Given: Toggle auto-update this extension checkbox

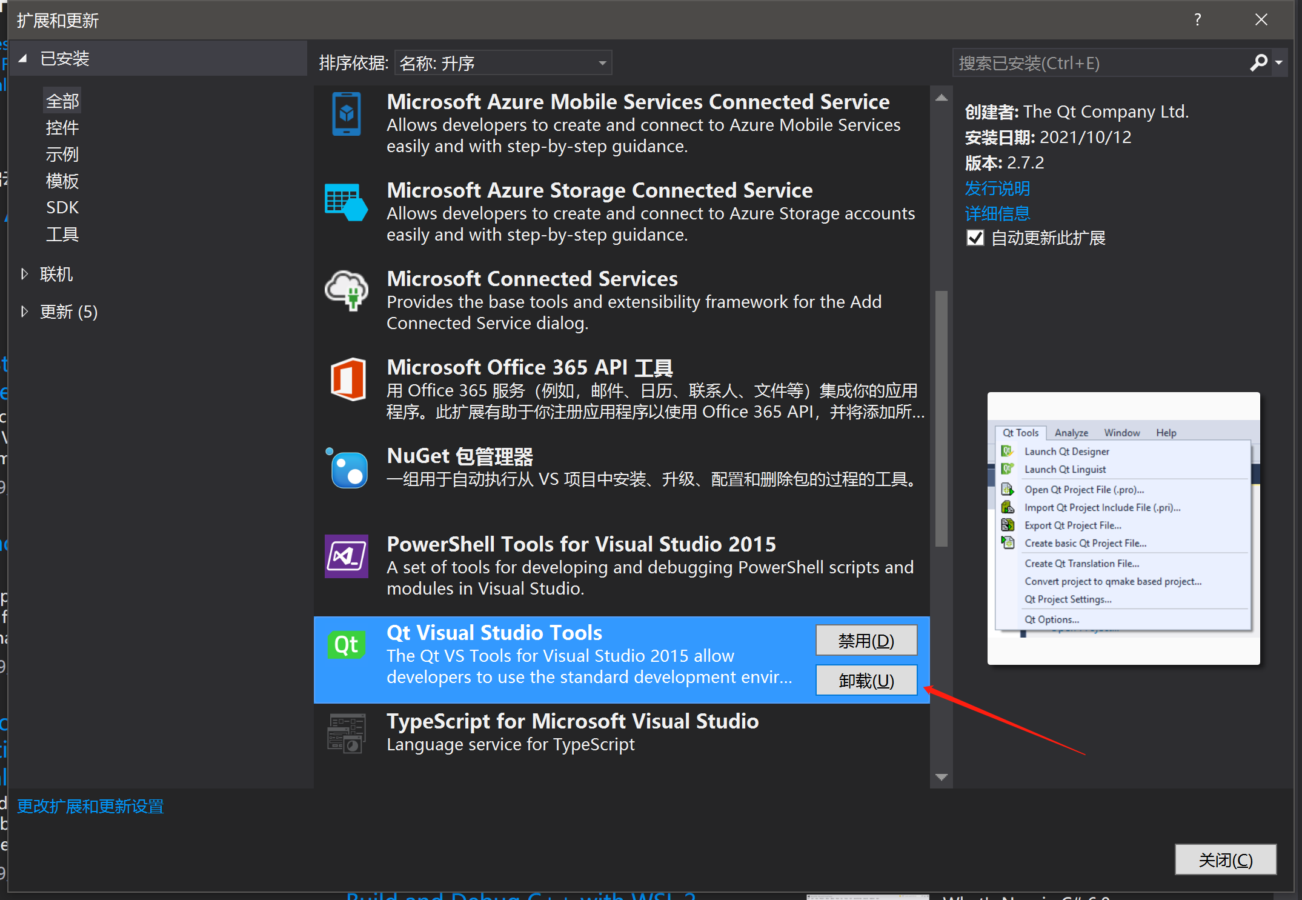Looking at the screenshot, I should pos(975,238).
